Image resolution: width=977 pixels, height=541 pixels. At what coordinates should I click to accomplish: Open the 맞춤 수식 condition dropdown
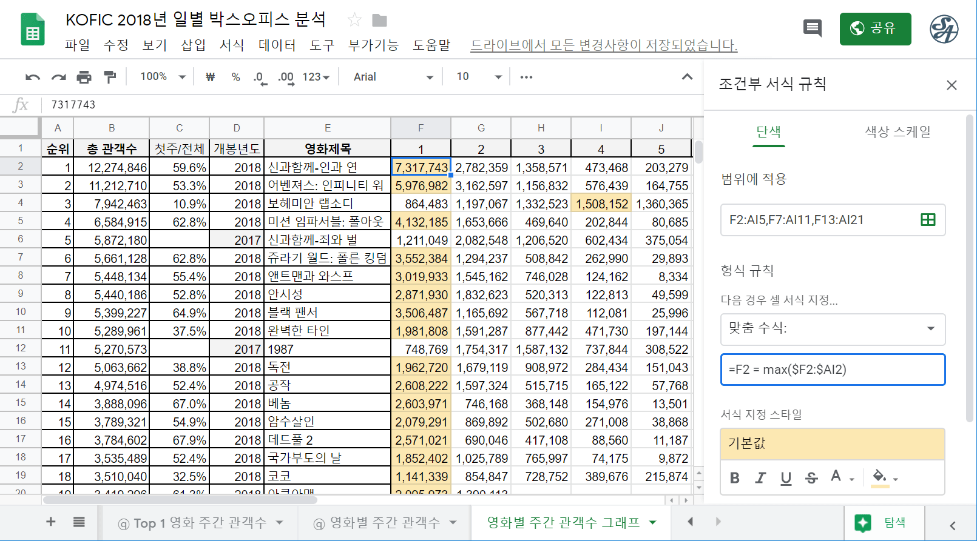[833, 329]
